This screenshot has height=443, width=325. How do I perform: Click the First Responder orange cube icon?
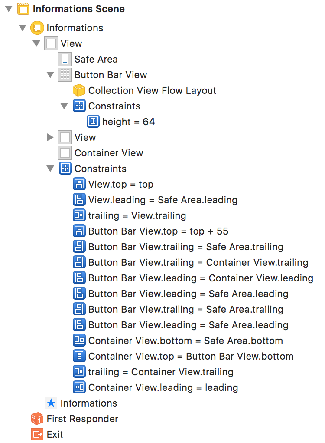(37, 419)
